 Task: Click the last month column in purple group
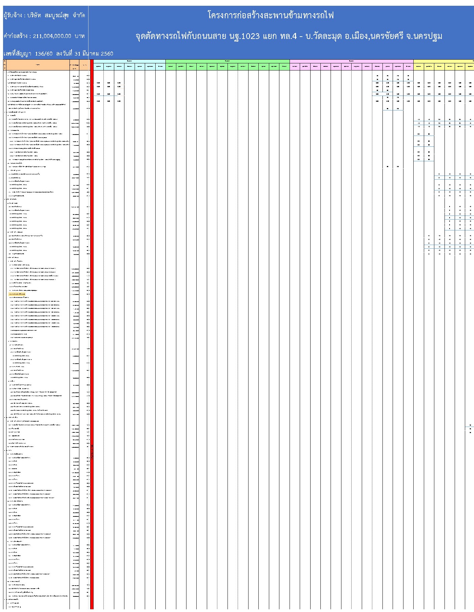pos(408,66)
